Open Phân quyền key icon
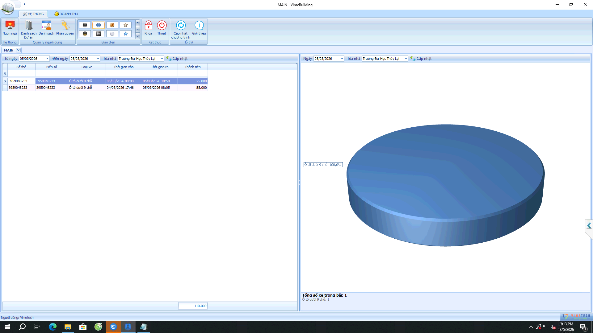The image size is (593, 333). tap(65, 25)
